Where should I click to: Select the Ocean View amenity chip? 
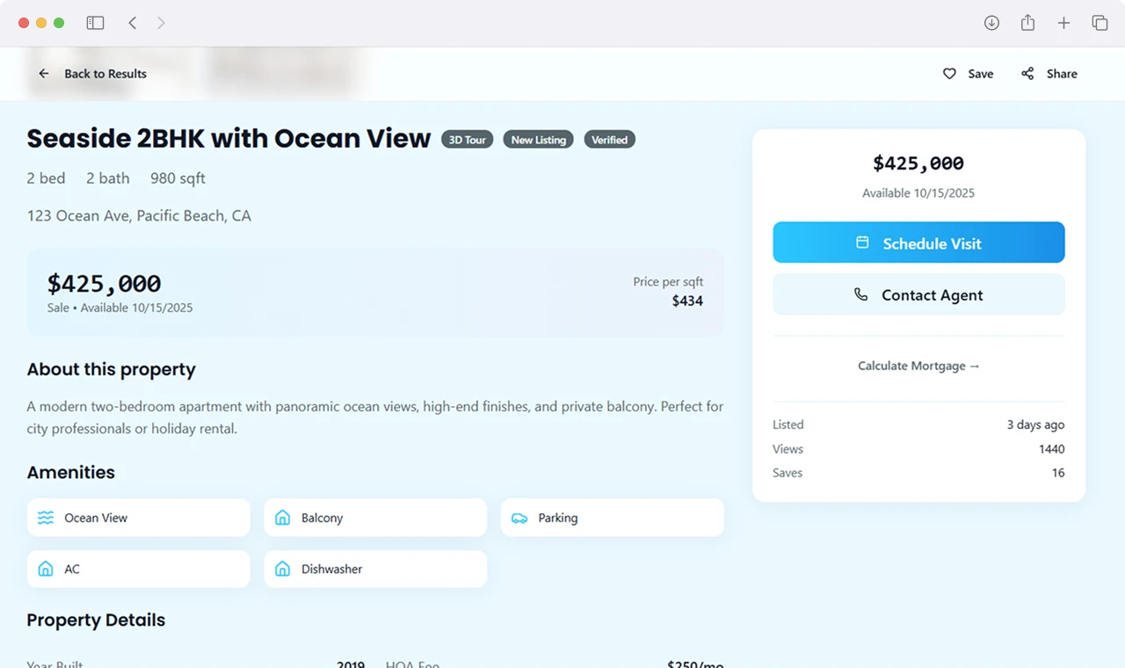click(x=139, y=518)
